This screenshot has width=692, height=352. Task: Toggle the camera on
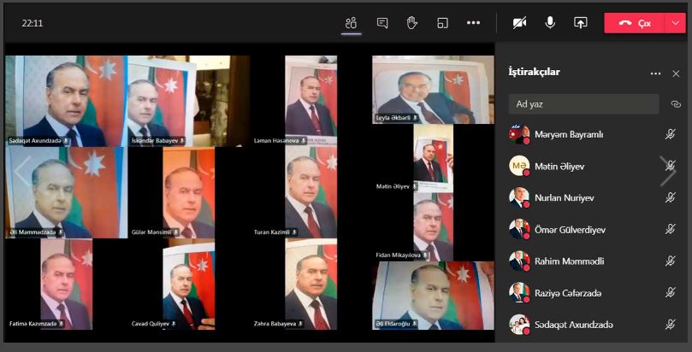pos(519,23)
